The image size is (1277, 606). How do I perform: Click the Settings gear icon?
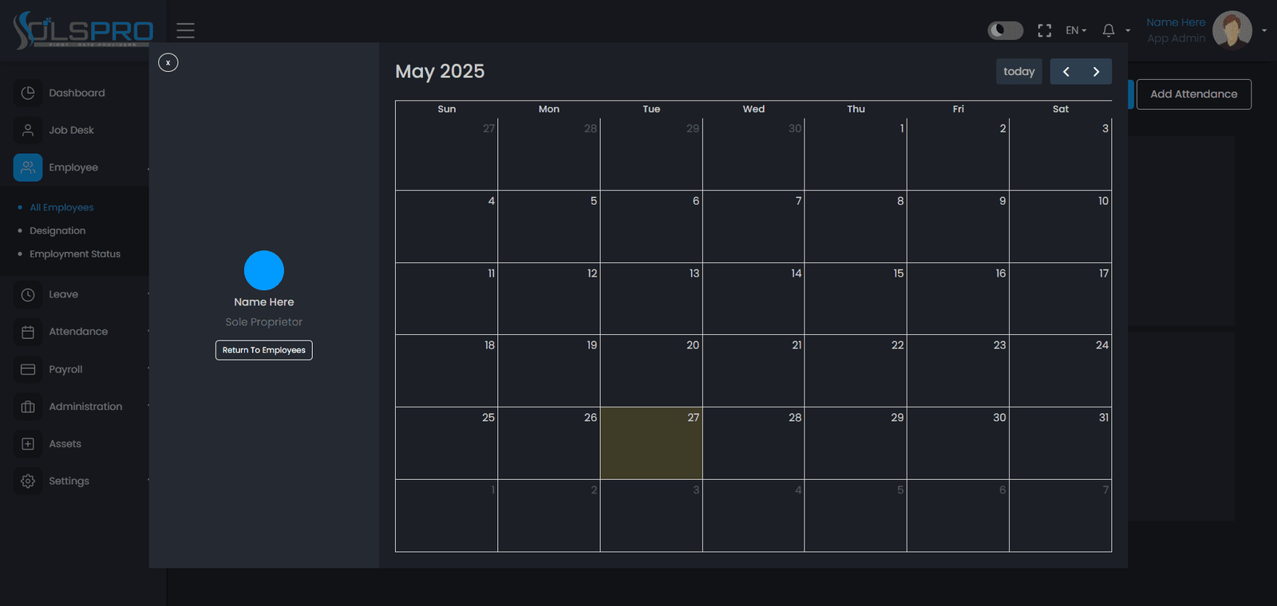click(x=28, y=481)
